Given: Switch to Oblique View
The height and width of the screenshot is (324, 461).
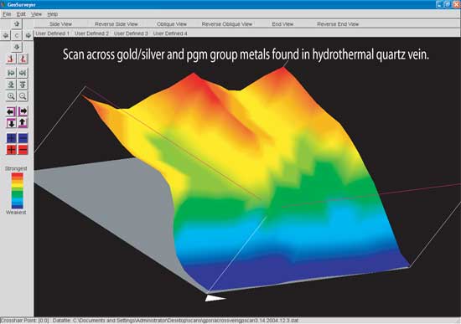Looking at the screenshot, I should [x=172, y=24].
